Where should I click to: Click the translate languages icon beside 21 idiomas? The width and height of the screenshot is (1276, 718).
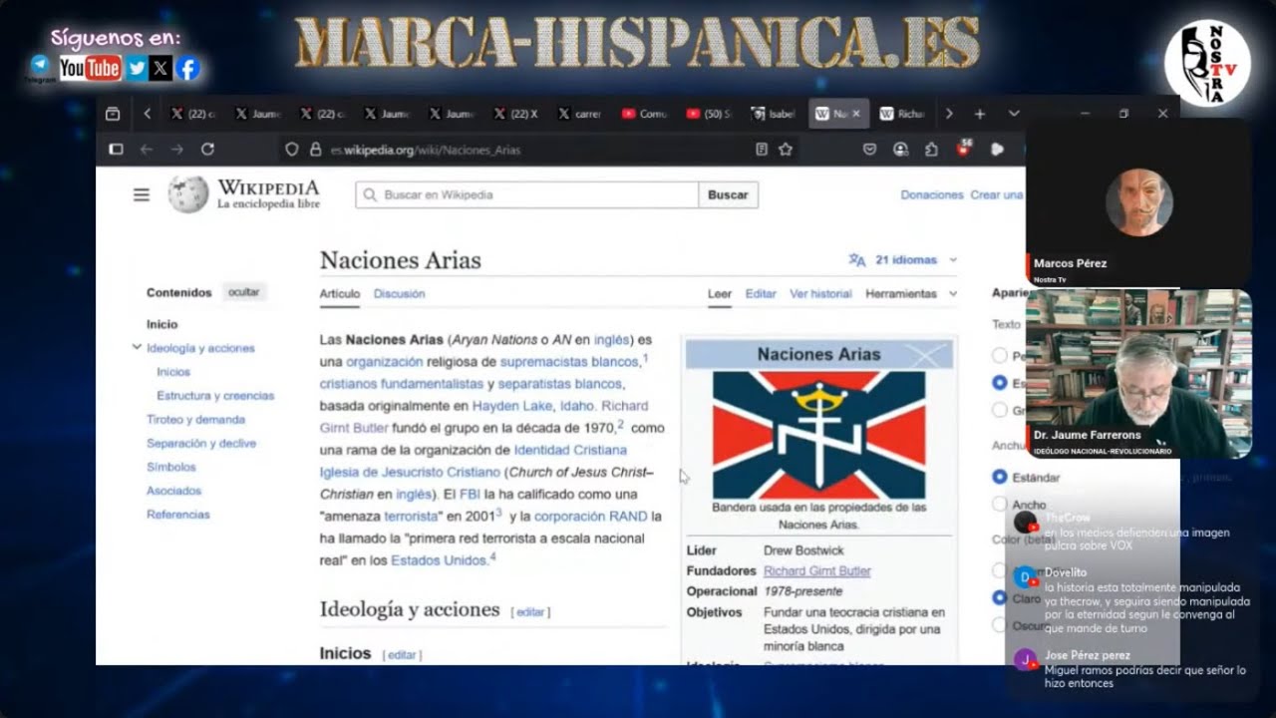pyautogui.click(x=857, y=260)
